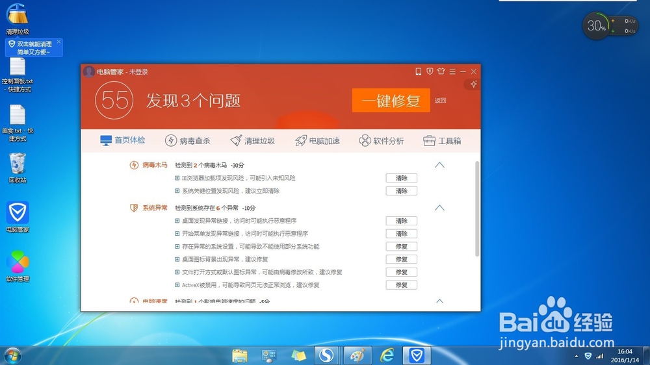Screen dimensions: 650x365
Task: Switch to 工具箱 tab
Action: coord(442,141)
